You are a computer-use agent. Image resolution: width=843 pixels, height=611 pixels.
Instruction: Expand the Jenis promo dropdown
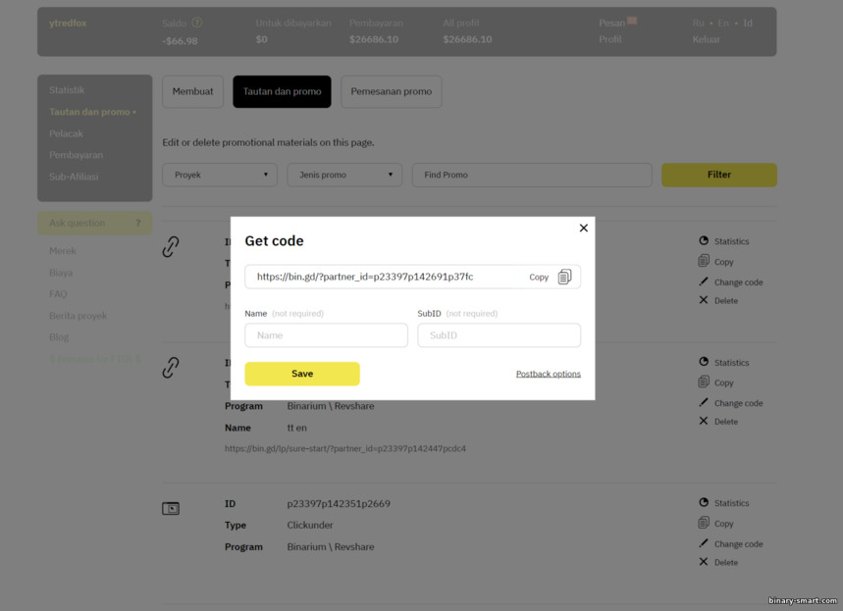[x=344, y=175]
